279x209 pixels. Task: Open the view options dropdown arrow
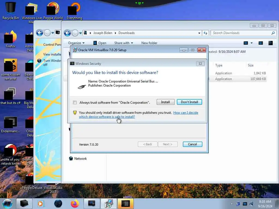[x=251, y=43]
